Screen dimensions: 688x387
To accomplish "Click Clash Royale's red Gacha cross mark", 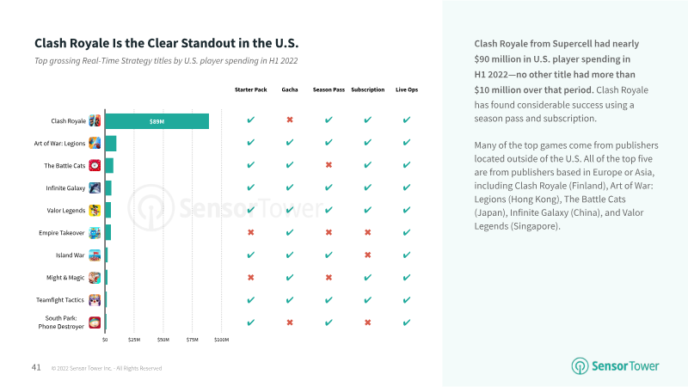I will (x=290, y=120).
